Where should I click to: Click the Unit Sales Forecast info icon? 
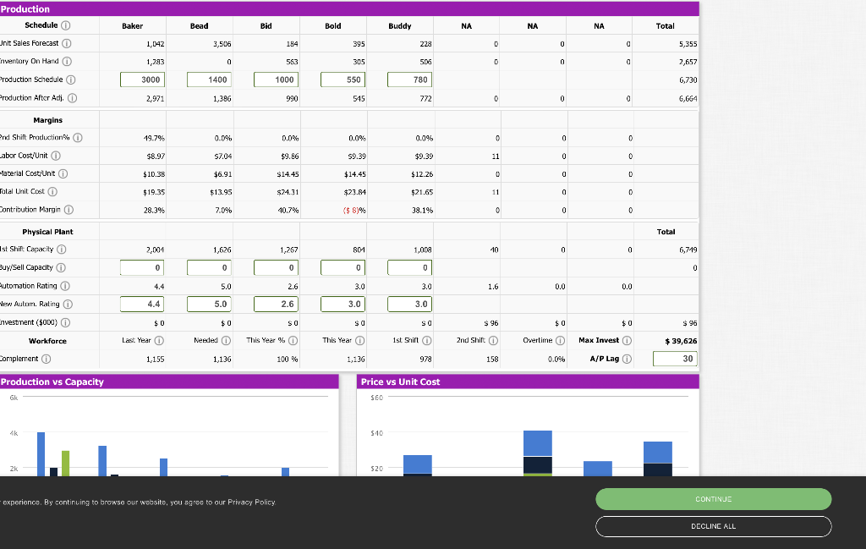point(69,43)
